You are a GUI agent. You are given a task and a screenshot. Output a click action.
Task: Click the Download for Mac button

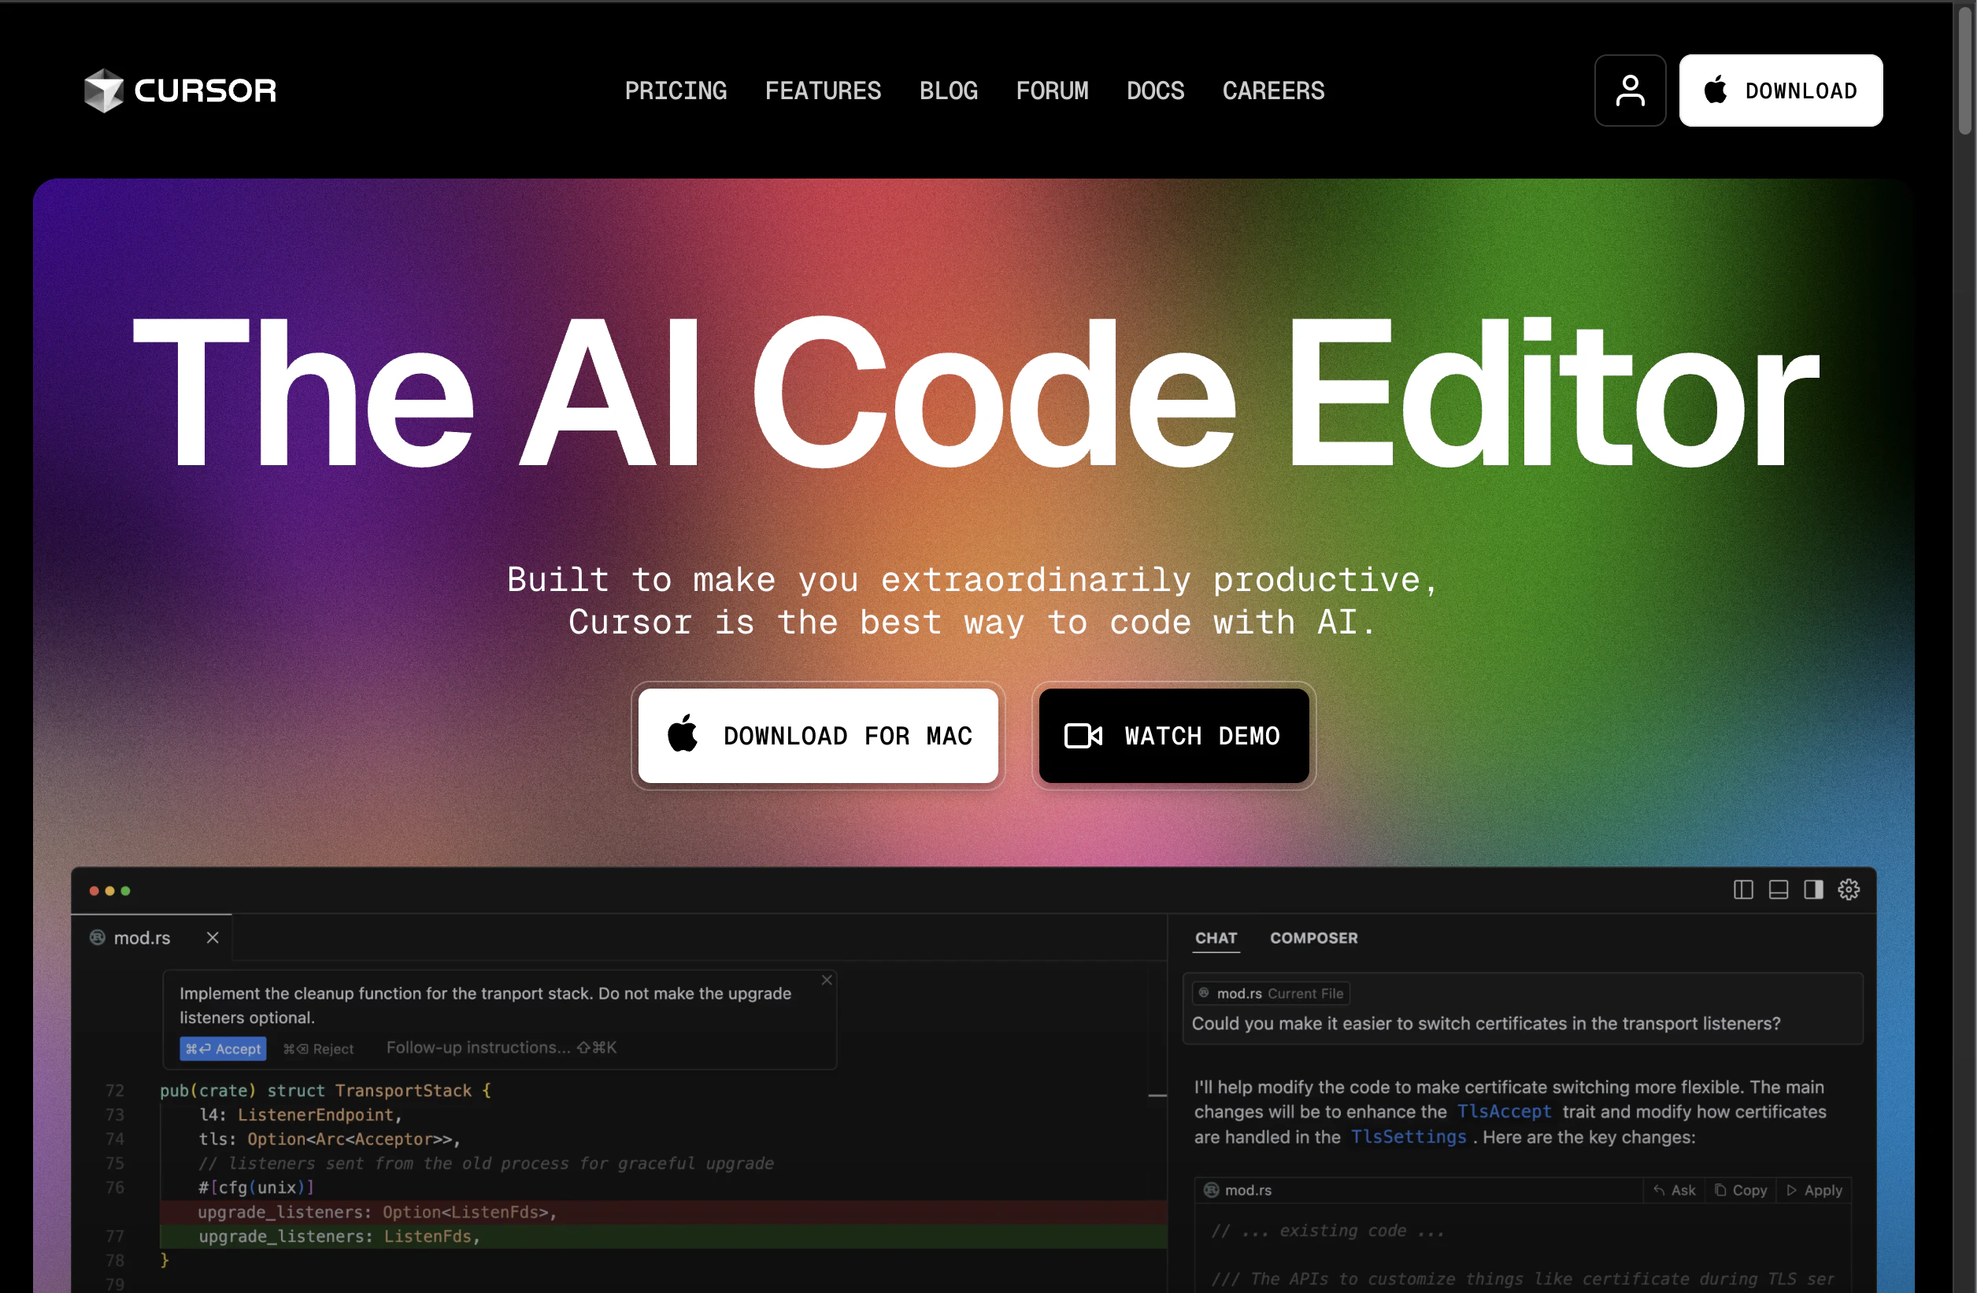[818, 736]
